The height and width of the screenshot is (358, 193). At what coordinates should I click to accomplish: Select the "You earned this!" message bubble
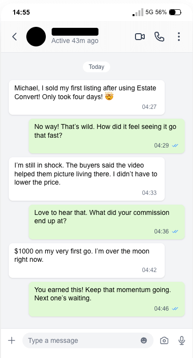coord(107,299)
